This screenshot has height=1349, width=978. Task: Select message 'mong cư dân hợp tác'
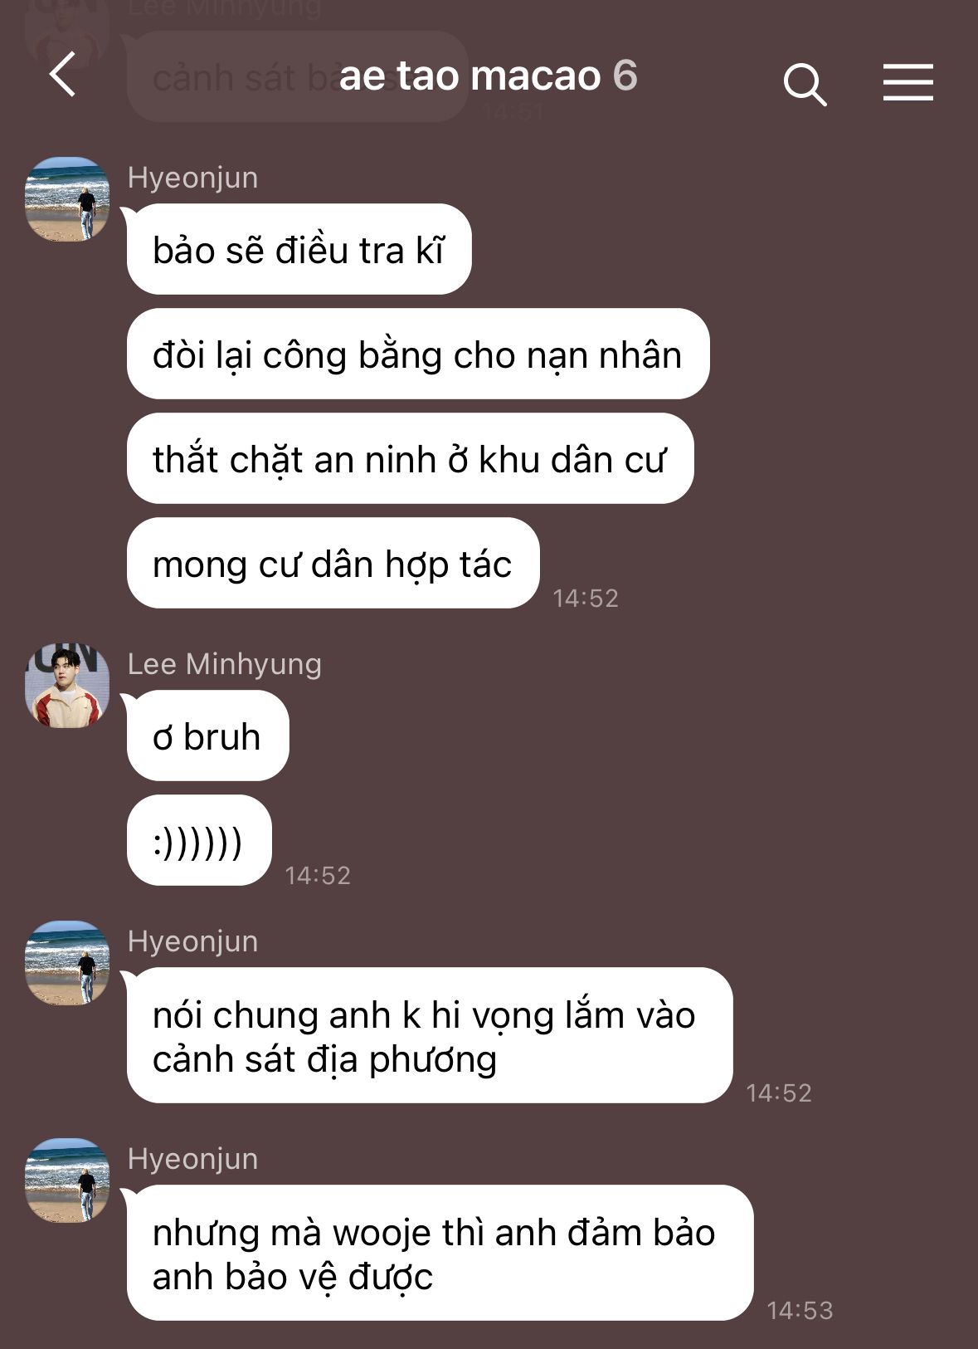tap(333, 563)
